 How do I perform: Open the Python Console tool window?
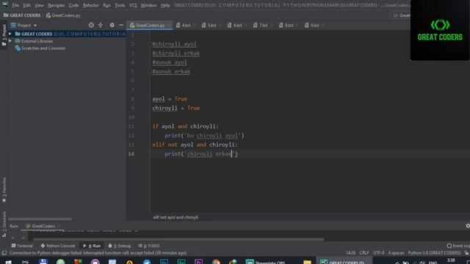click(57, 246)
